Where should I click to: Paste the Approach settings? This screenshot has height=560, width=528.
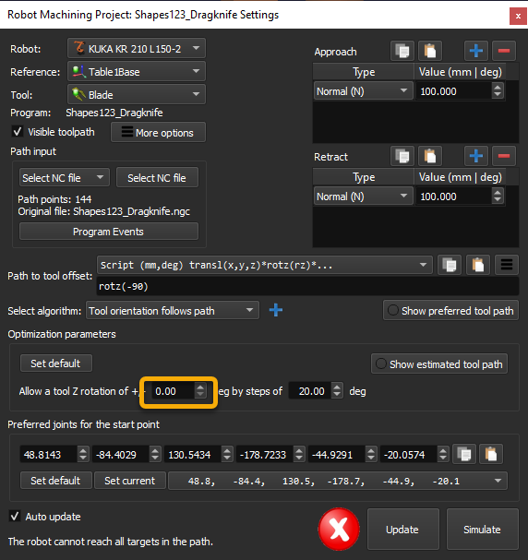430,51
